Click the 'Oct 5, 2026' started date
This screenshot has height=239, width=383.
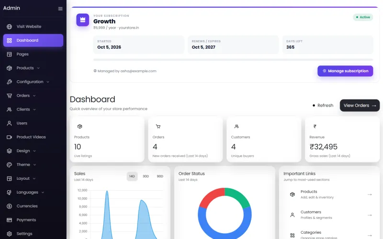(x=109, y=47)
